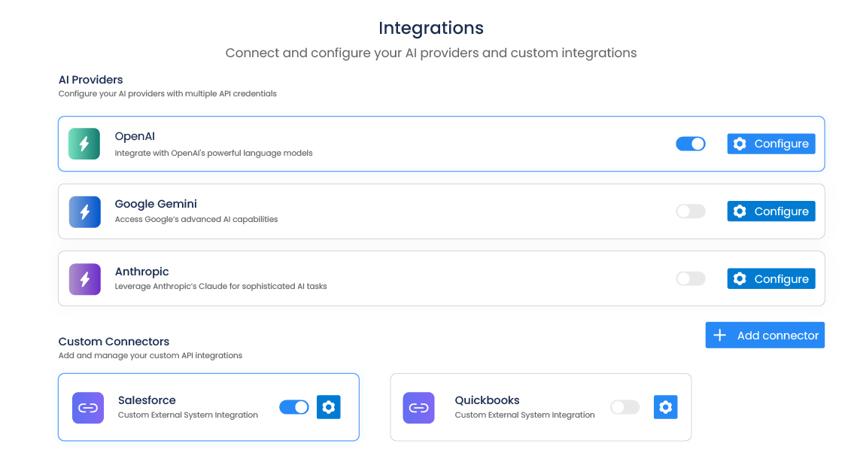
Task: Click the OpenAI lightning bolt icon
Action: coord(84,144)
